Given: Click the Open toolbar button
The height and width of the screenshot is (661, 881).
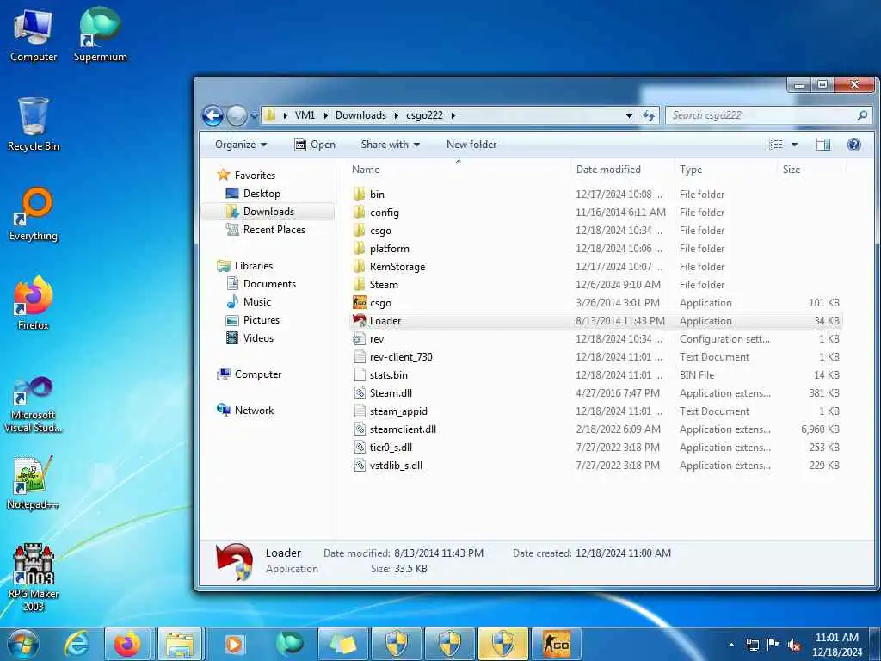Looking at the screenshot, I should tap(315, 145).
